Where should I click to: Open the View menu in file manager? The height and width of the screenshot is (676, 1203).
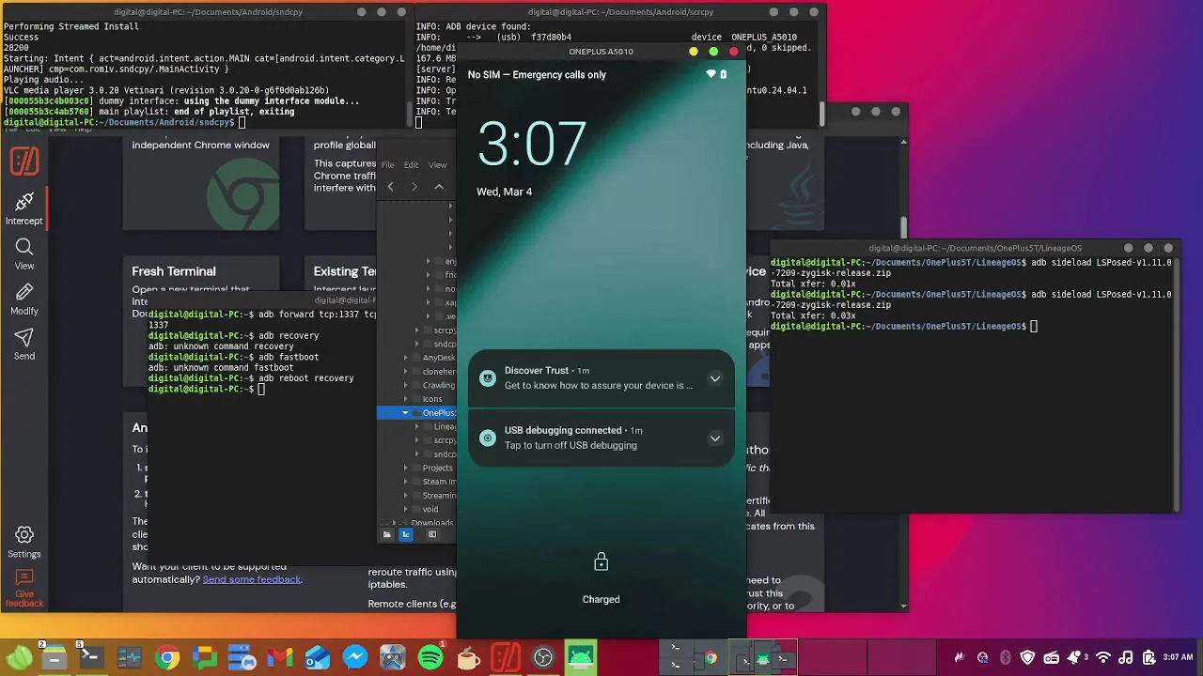coord(438,165)
